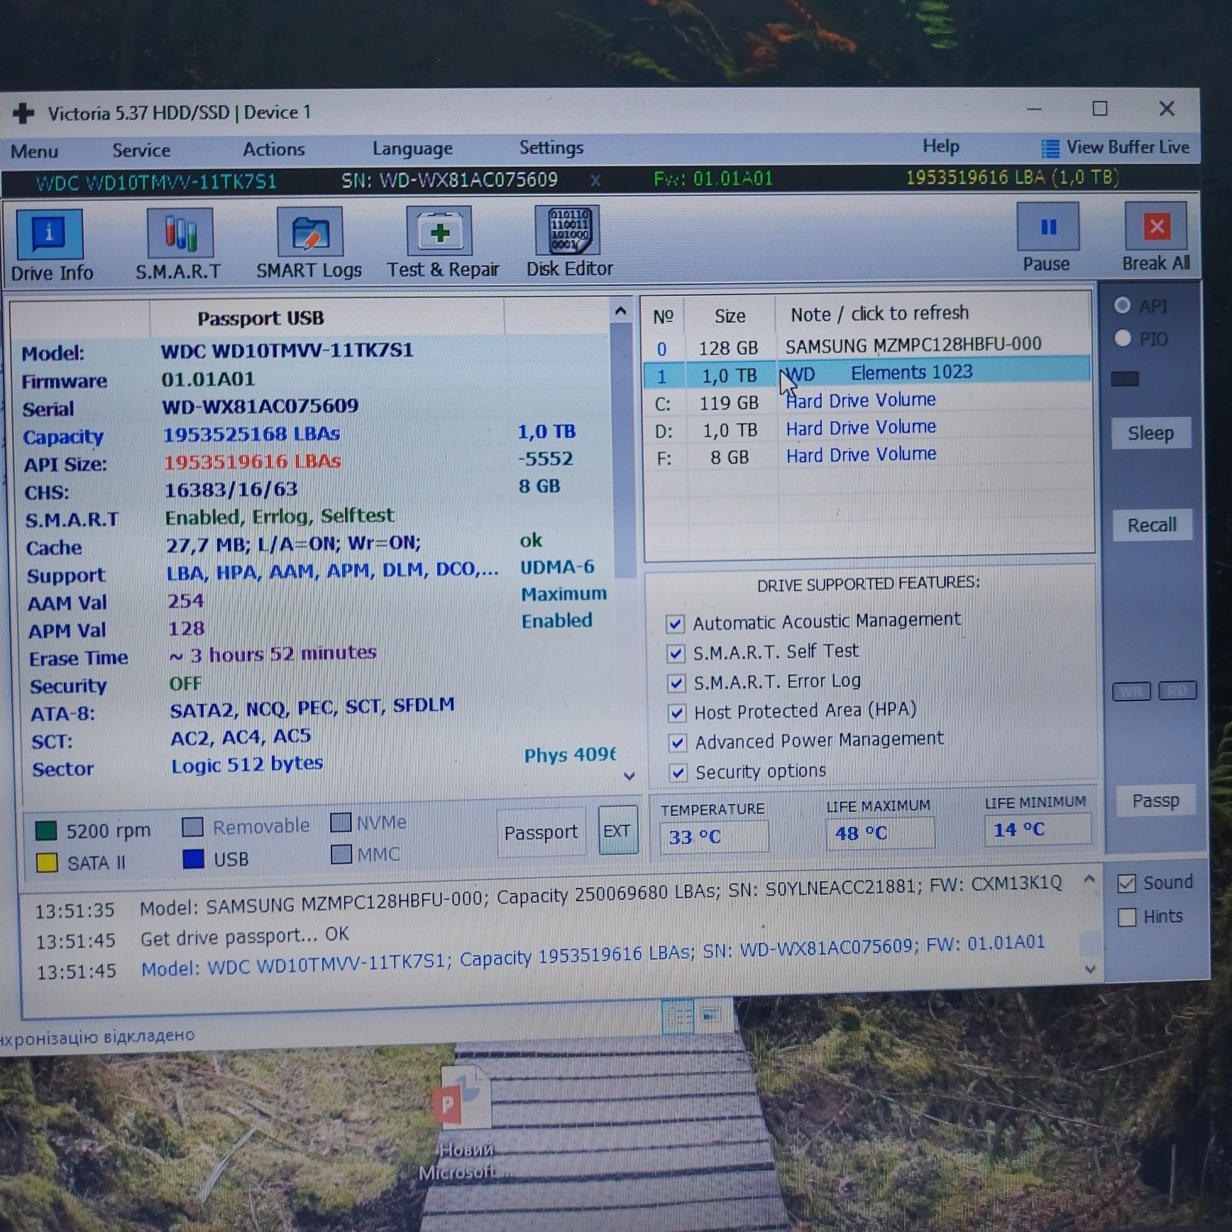Click the log line Get drive passport... OK

coord(244,937)
